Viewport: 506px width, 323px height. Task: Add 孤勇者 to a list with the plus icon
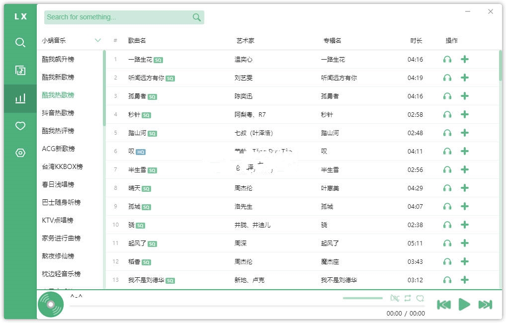click(465, 96)
